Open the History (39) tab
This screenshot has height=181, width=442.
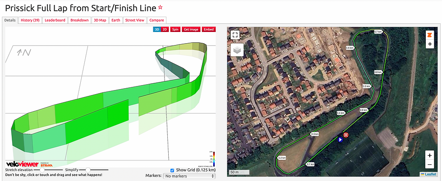[x=30, y=20]
